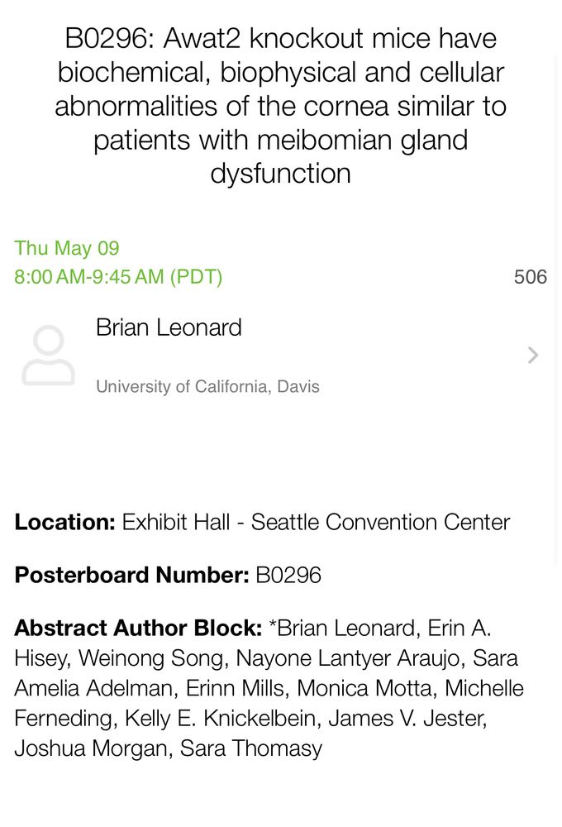This screenshot has height=827, width=562.
Task: Click the Brian Leonard avatar placeholder icon
Action: coord(48,356)
